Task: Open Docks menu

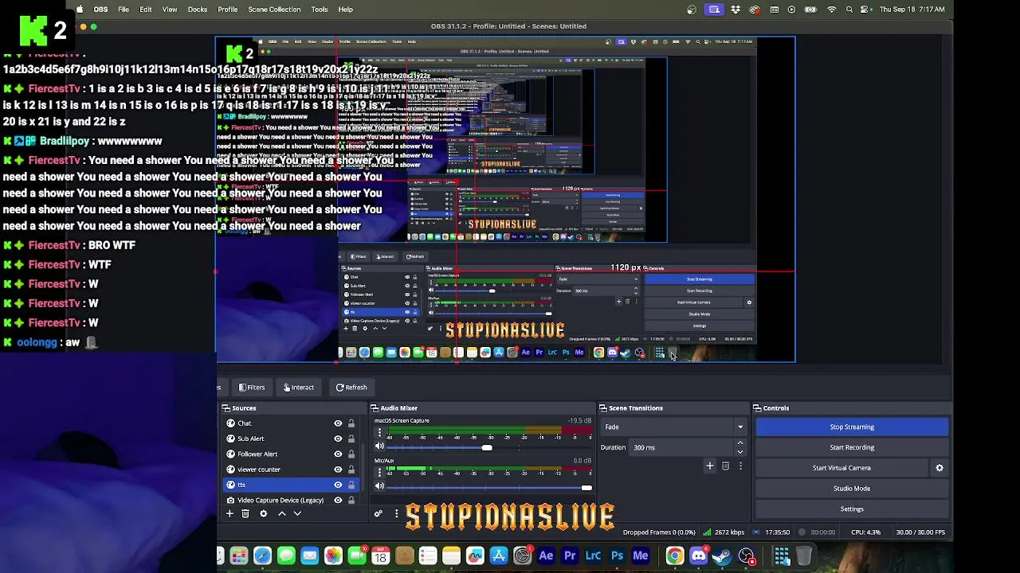Action: (x=198, y=10)
